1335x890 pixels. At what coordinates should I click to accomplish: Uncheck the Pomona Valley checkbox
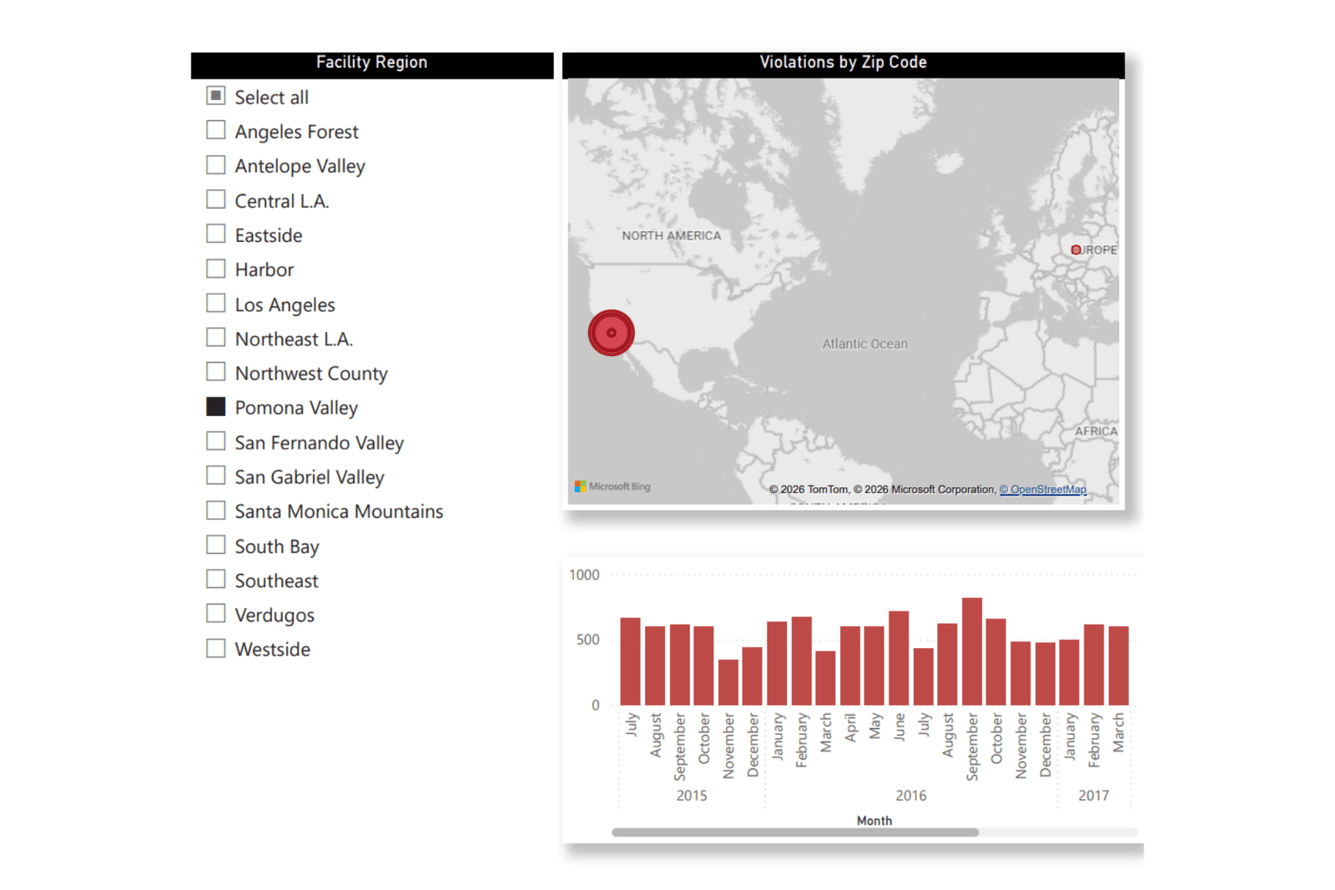216,407
